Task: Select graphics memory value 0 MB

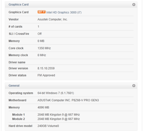Action: click(41, 41)
